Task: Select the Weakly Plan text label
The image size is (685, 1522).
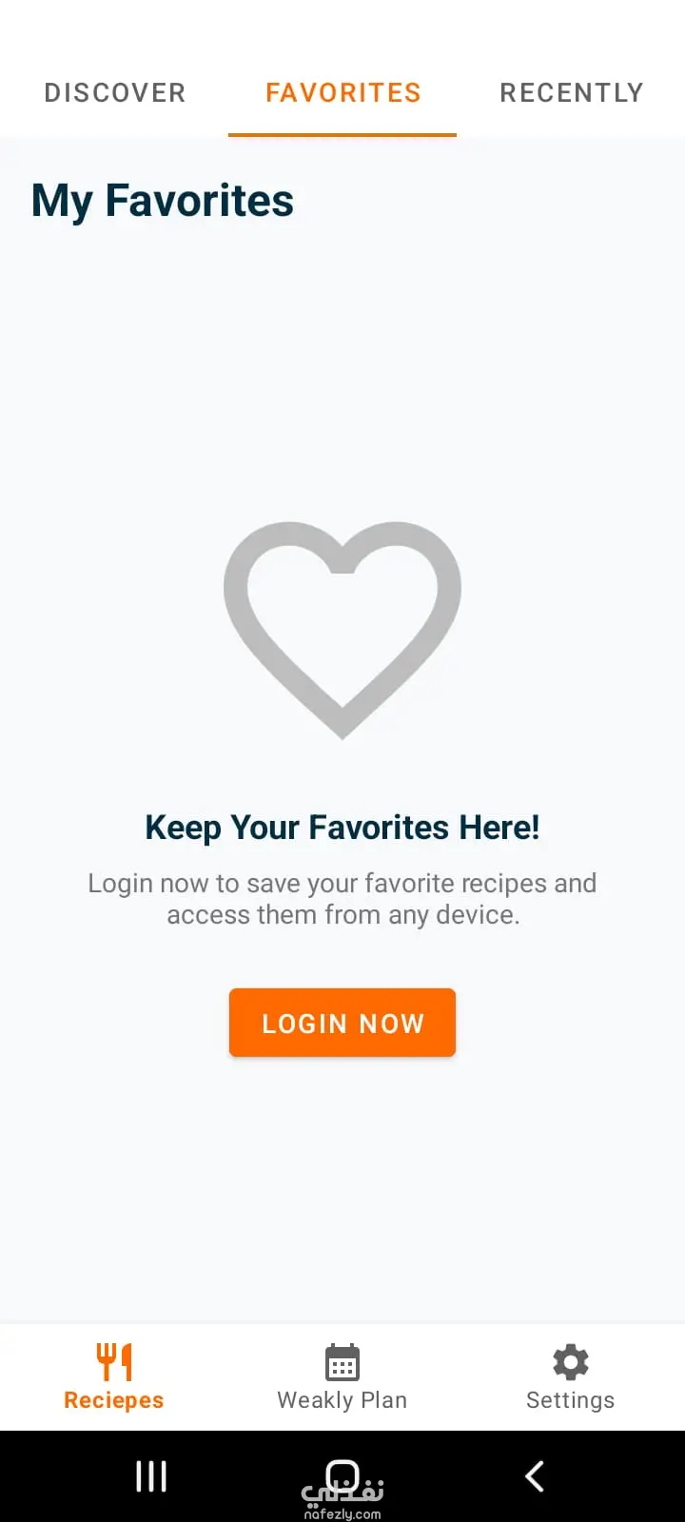Action: coord(342,1400)
